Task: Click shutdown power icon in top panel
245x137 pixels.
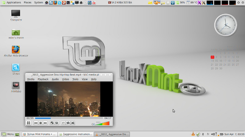Action: (243, 3)
